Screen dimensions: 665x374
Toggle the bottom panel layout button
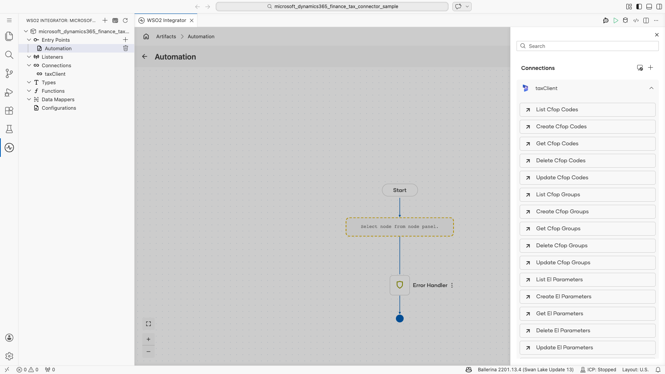pyautogui.click(x=649, y=7)
